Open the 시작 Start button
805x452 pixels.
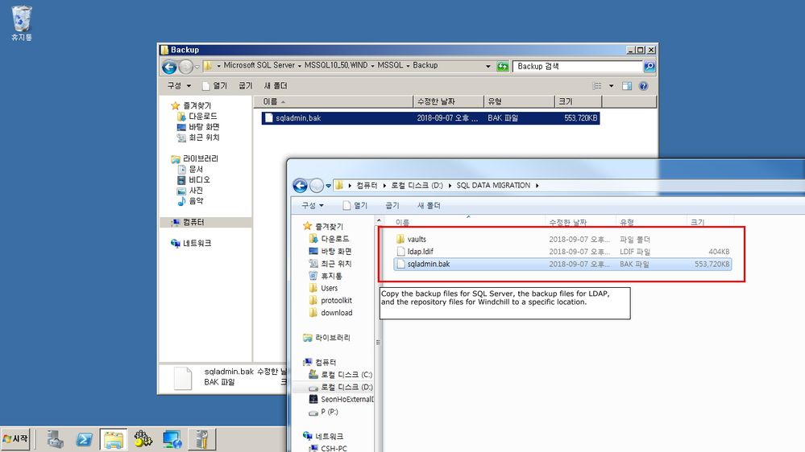15,439
